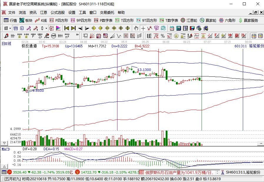Click the black left triangle arrow

(80, 28)
